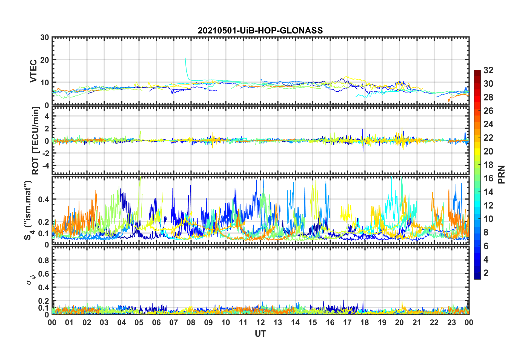Click the "30" tick on the VTEC axis
The width and height of the screenshot is (521, 349).
44,38
